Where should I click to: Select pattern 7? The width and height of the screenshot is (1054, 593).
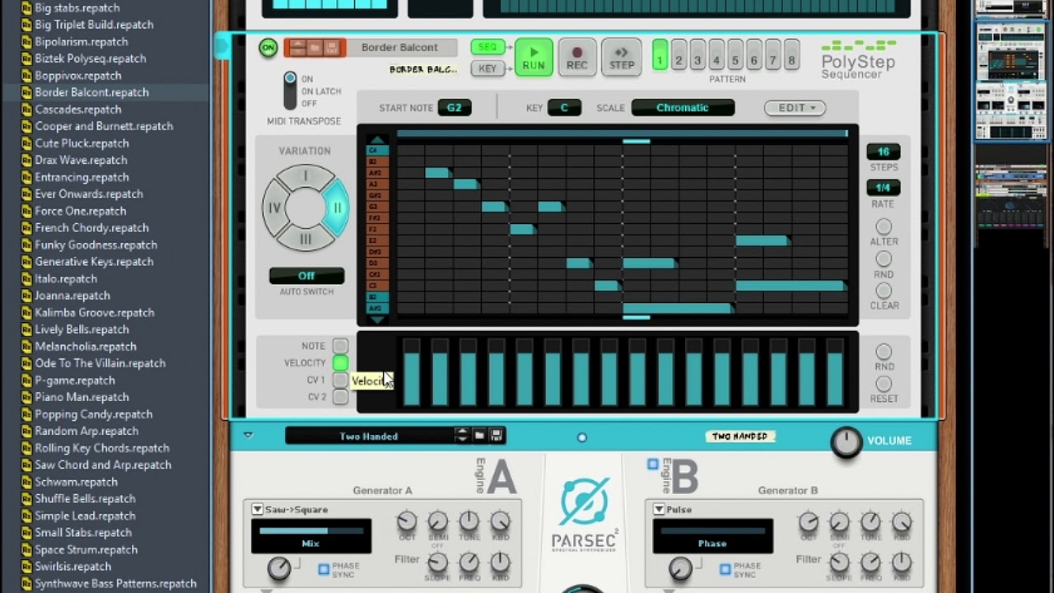pos(772,54)
